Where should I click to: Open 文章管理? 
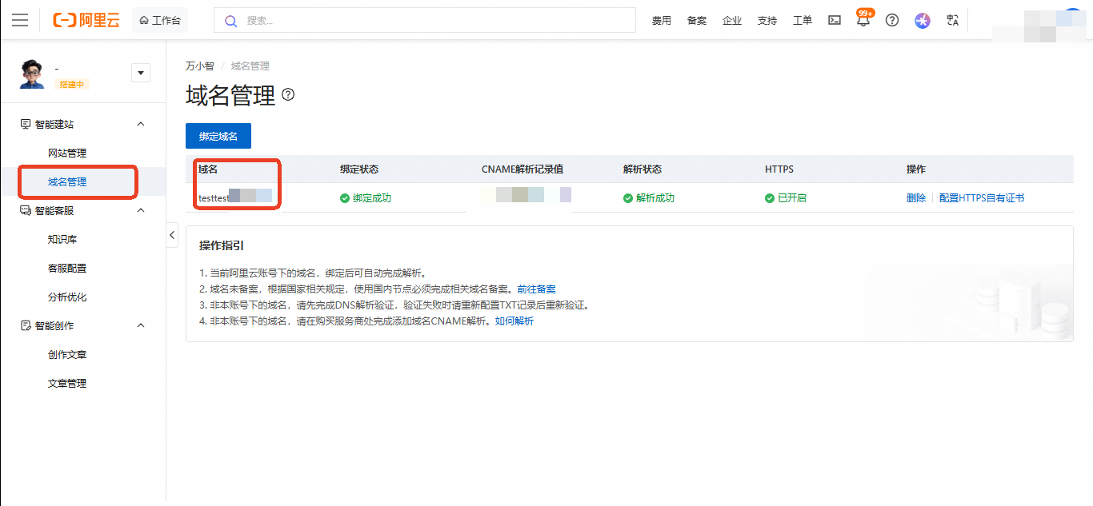(x=67, y=383)
